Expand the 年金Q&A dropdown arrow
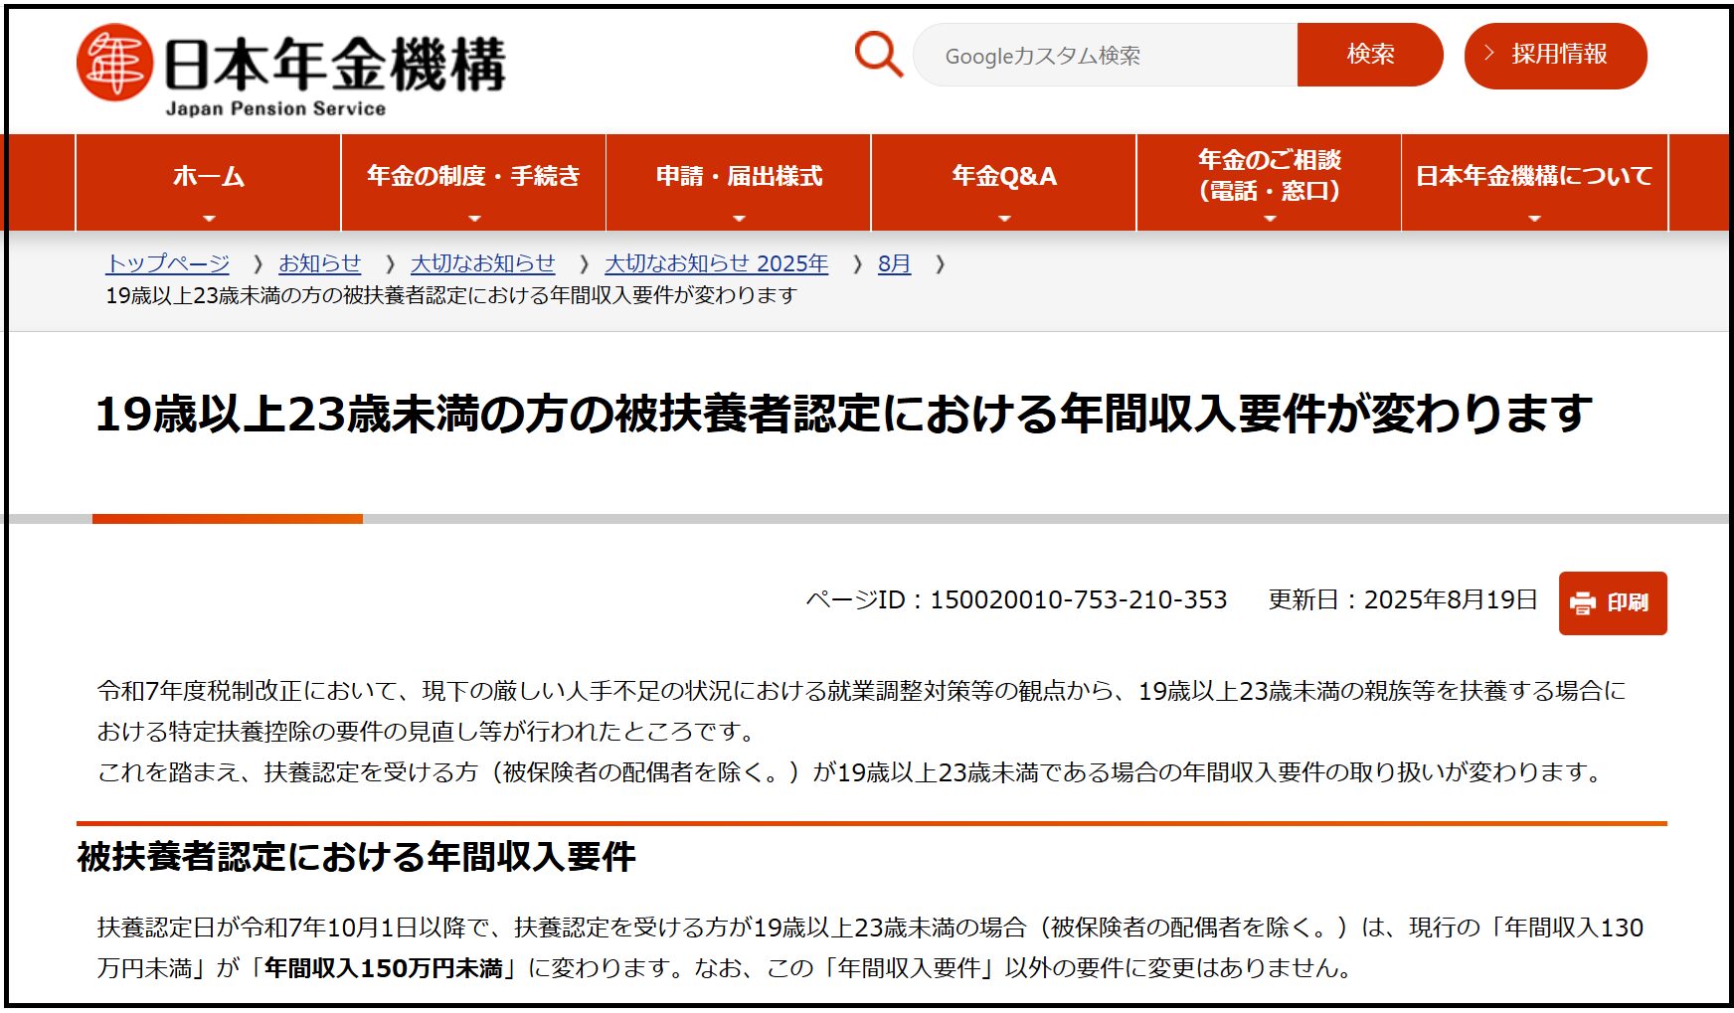 pos(1004,218)
